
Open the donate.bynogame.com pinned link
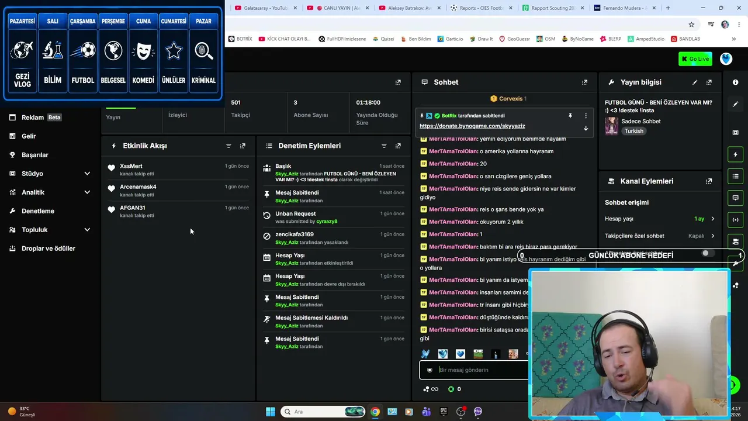(472, 126)
